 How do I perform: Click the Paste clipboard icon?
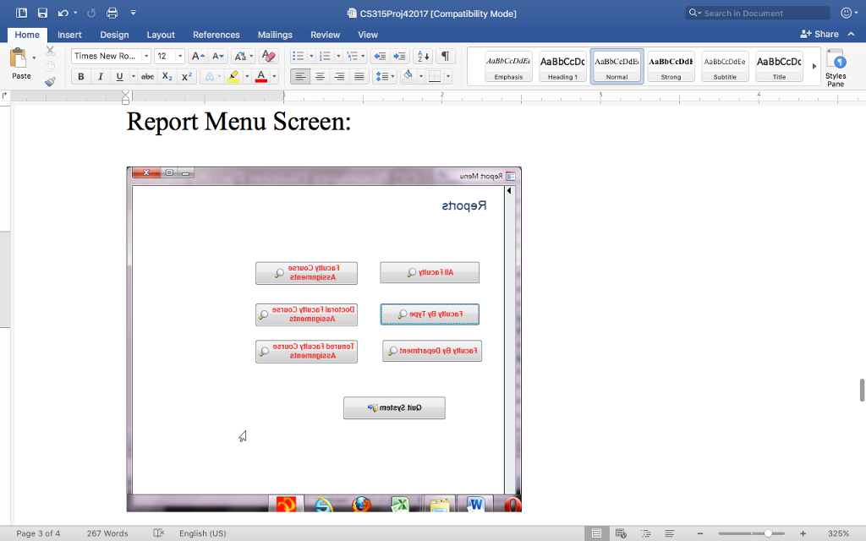pos(19,58)
